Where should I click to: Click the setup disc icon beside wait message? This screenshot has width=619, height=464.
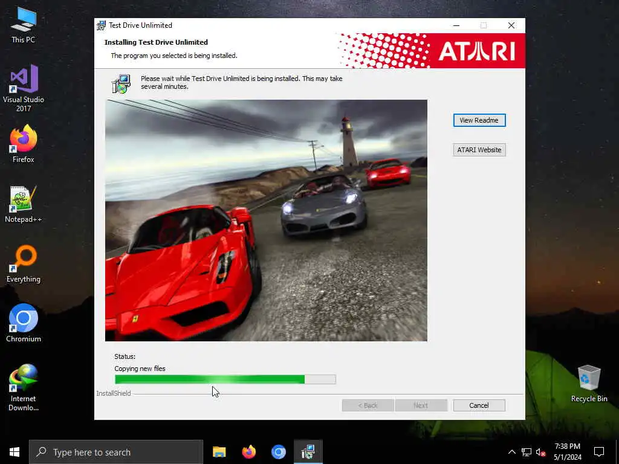[x=121, y=83]
